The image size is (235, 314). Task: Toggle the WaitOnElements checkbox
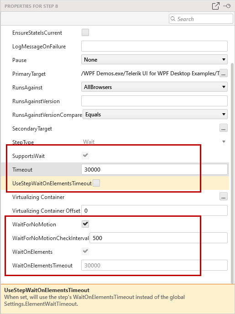[x=85, y=251]
